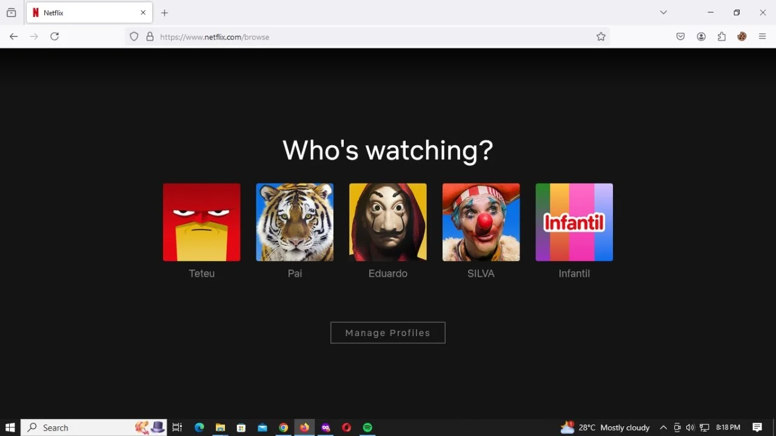Focus the netflix.com/browse address bar

[367, 36]
